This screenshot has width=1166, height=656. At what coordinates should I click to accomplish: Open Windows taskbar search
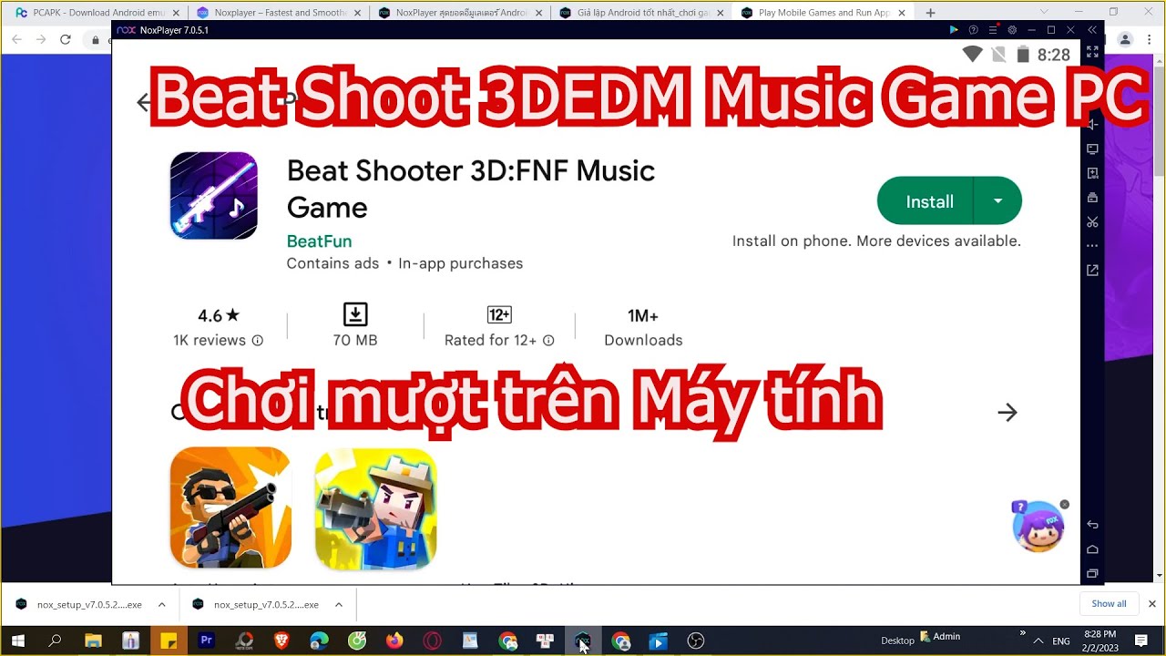pos(55,641)
